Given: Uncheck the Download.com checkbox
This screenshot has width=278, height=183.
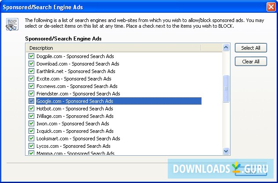Looking at the screenshot, I should tap(31, 64).
